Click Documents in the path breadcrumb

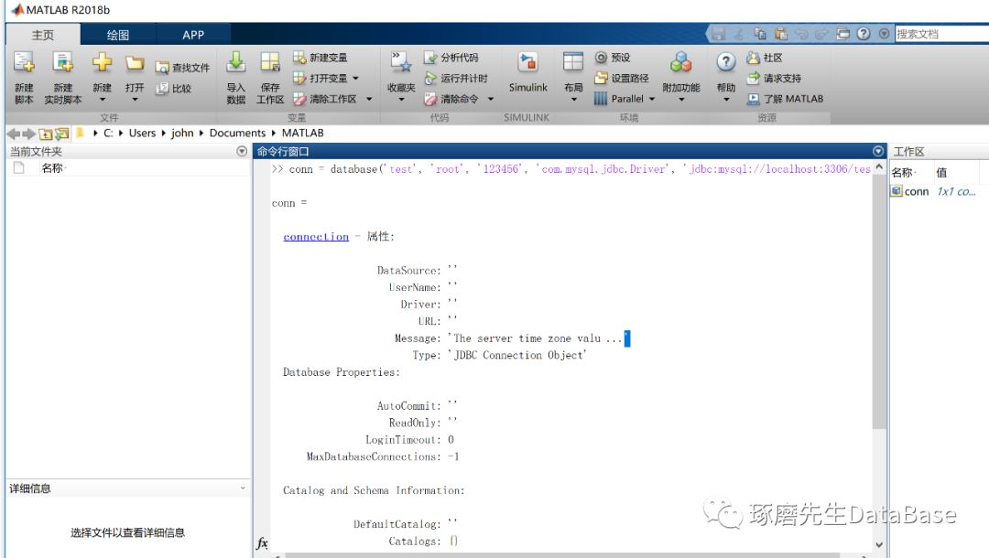point(237,133)
